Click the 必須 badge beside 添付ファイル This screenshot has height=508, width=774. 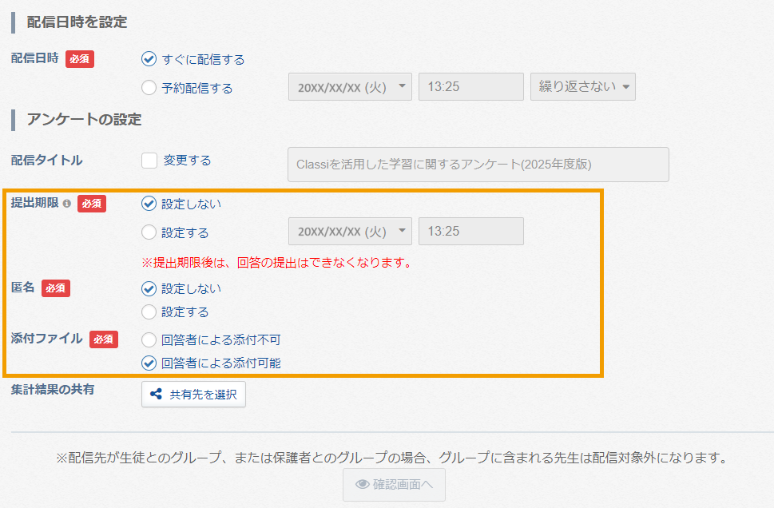pyautogui.click(x=104, y=339)
